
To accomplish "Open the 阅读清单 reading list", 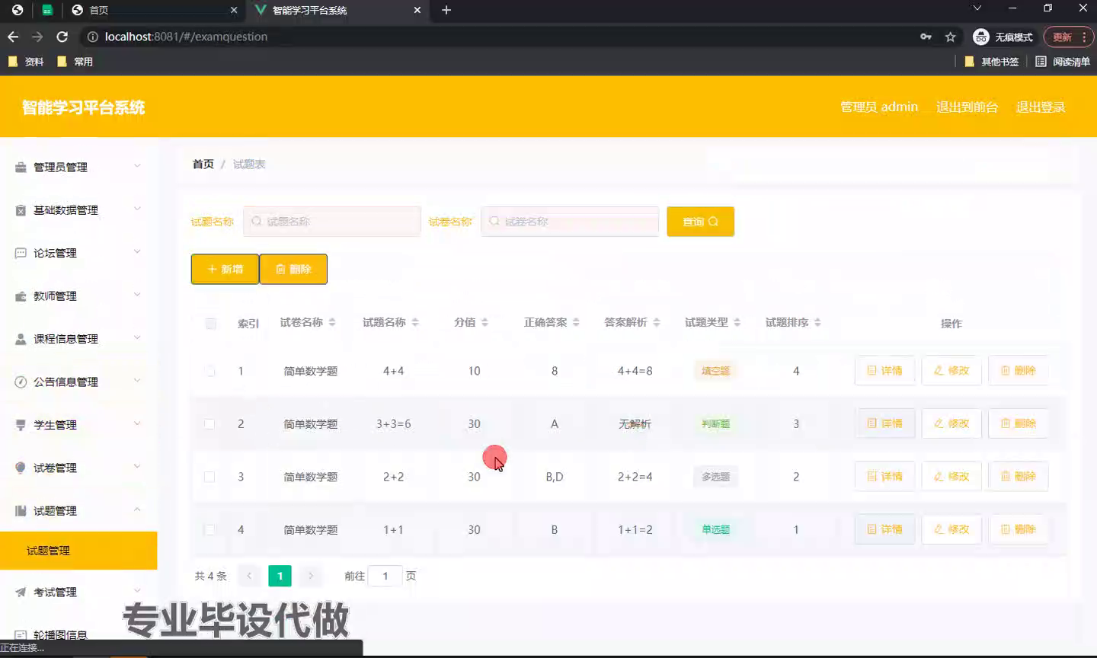I will 1063,62.
